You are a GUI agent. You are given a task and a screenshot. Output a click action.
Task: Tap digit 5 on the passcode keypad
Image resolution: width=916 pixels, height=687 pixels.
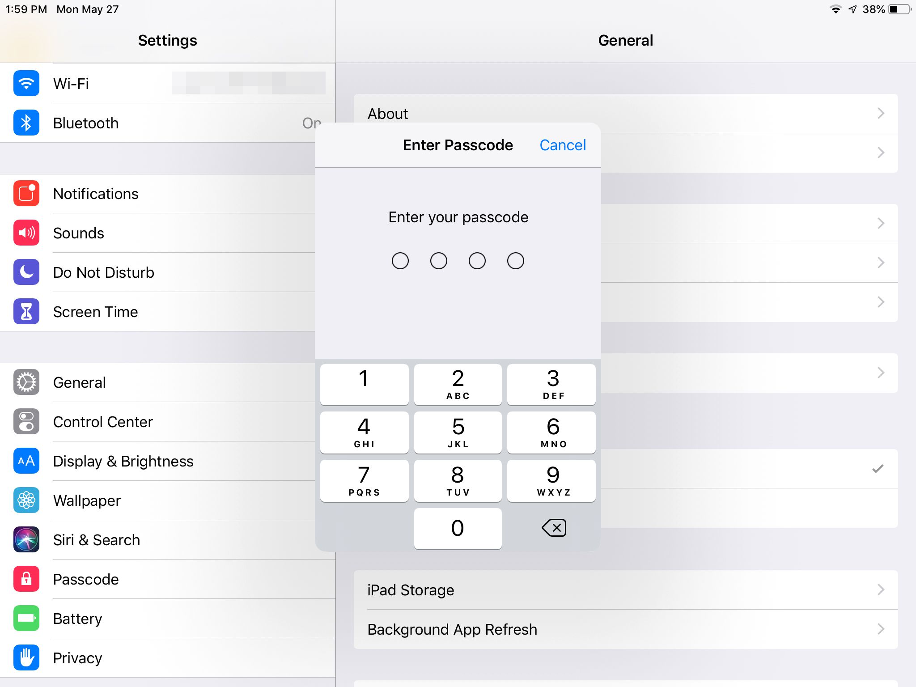(457, 432)
